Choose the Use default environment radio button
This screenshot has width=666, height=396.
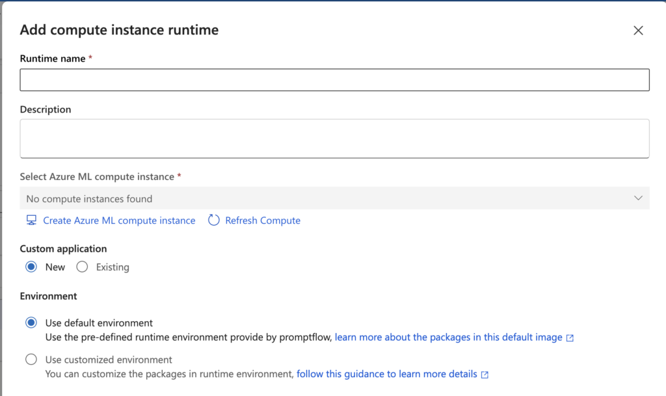click(31, 323)
